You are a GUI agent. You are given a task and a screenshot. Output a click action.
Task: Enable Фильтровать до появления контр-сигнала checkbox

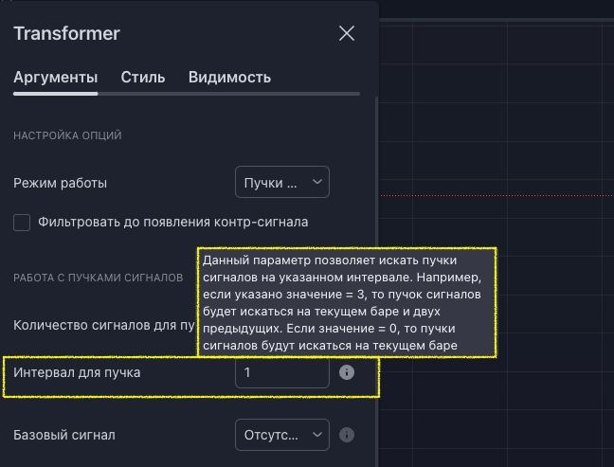coord(22,223)
